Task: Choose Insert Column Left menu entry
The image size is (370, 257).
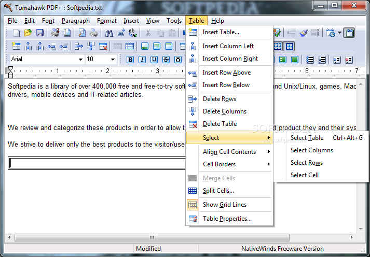Action: point(229,46)
